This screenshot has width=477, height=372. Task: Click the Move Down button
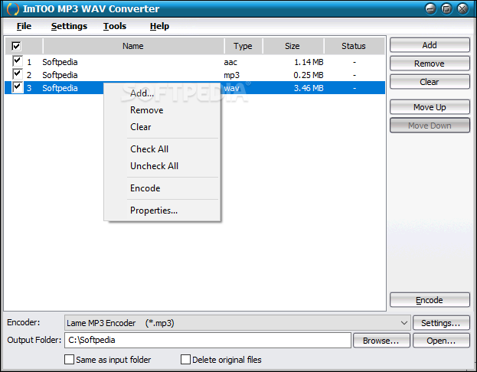[430, 126]
